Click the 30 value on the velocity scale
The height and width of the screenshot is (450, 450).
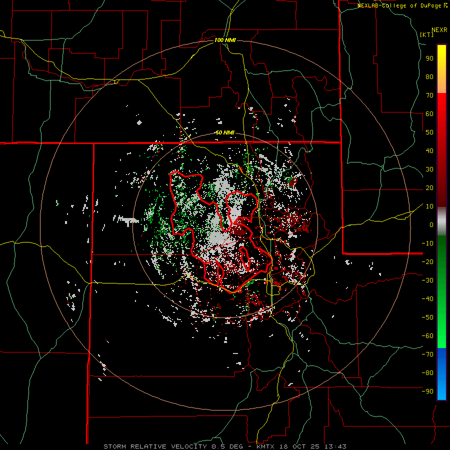coord(429,169)
